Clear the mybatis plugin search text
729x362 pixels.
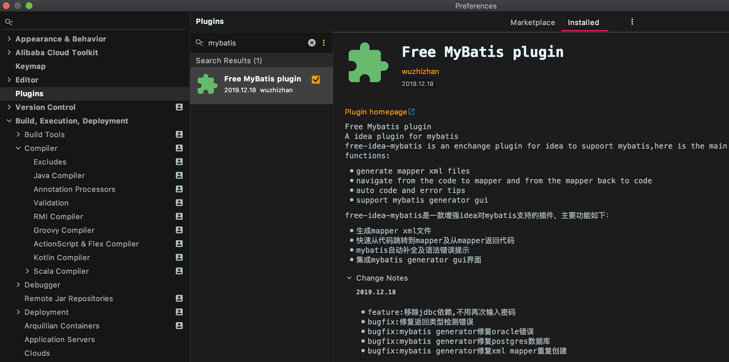click(x=312, y=43)
